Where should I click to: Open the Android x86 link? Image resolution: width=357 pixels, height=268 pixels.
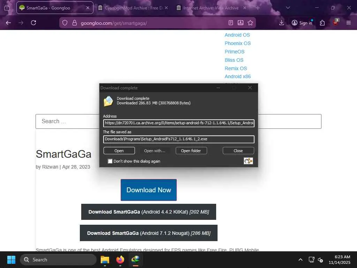238,76
